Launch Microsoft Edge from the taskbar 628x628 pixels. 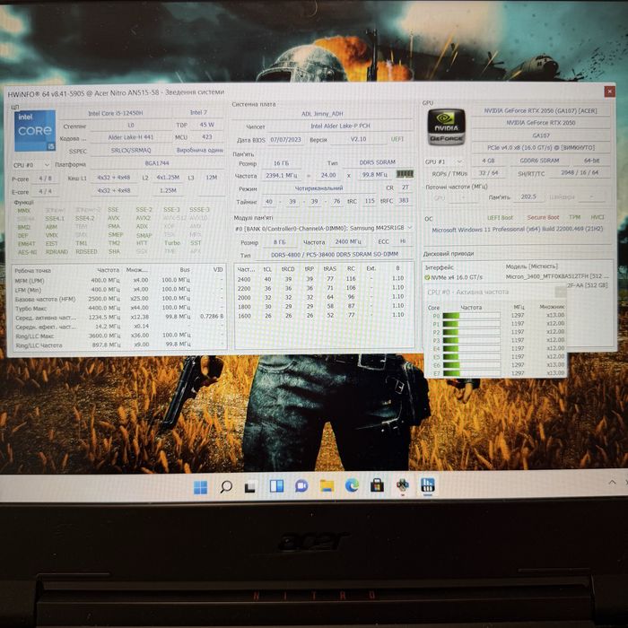click(352, 485)
